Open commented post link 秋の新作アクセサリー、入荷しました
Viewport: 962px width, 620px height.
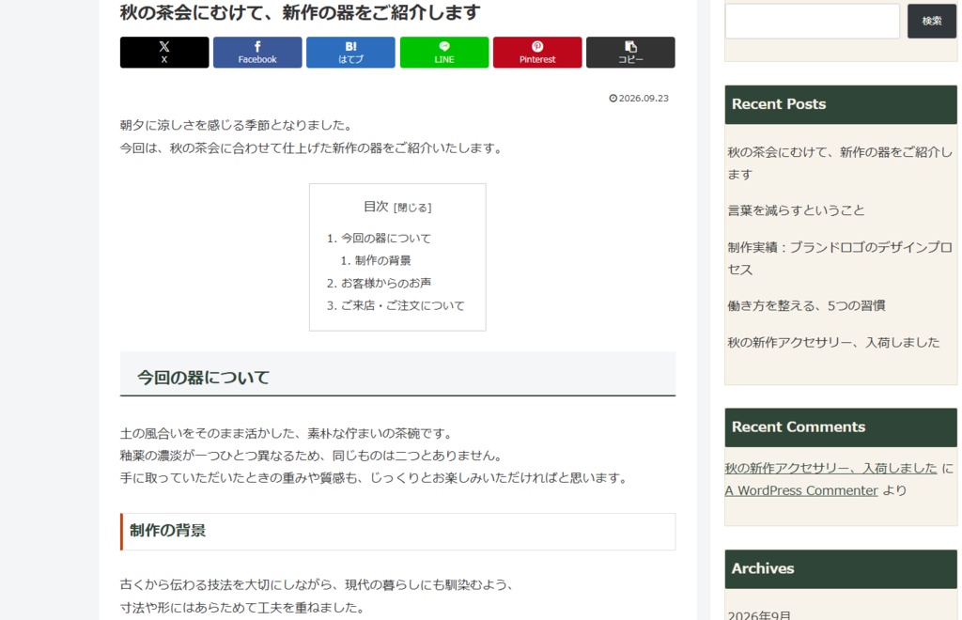[830, 469]
